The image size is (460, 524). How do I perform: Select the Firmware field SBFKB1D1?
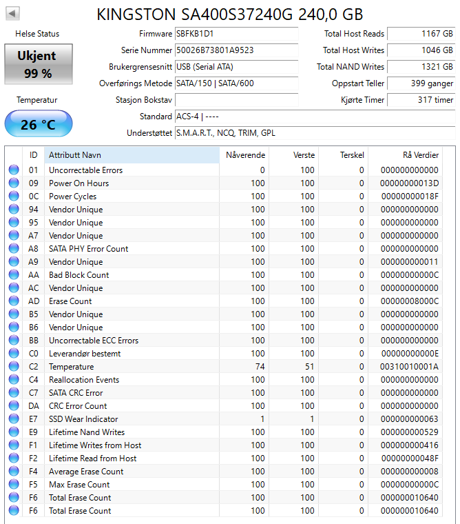click(x=236, y=34)
